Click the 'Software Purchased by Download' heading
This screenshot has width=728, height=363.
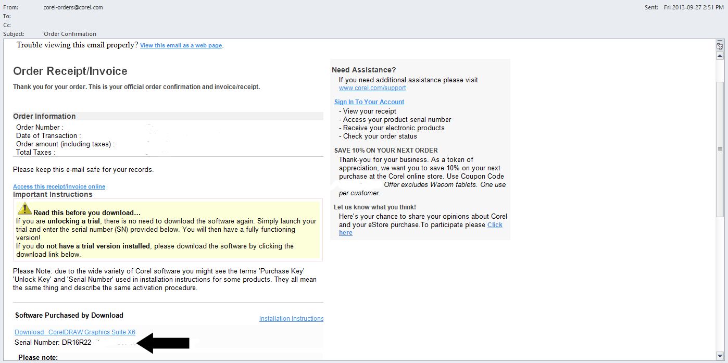(x=69, y=315)
